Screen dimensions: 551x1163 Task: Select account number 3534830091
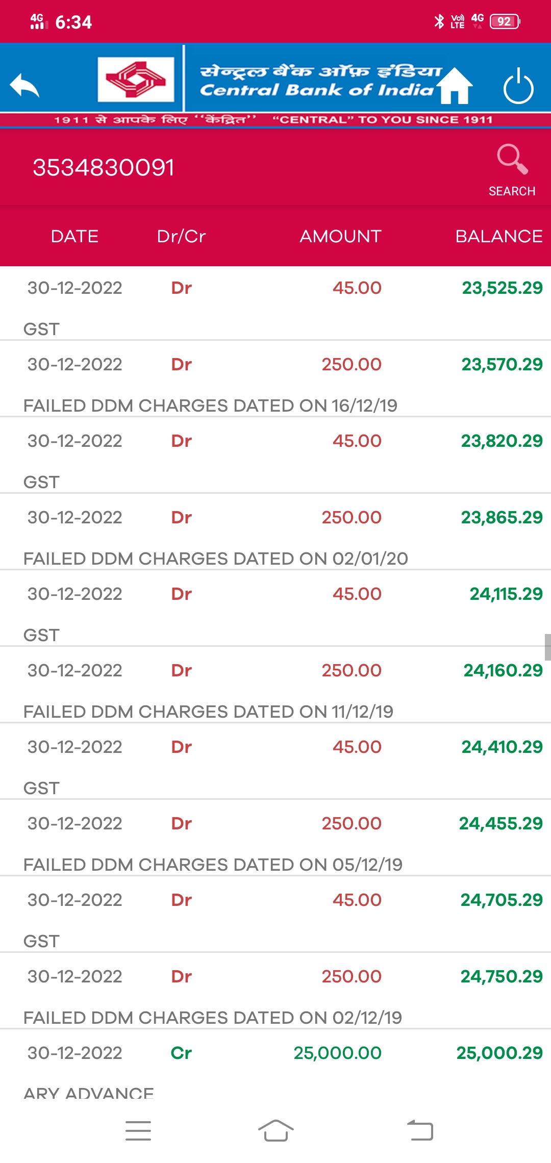(104, 168)
